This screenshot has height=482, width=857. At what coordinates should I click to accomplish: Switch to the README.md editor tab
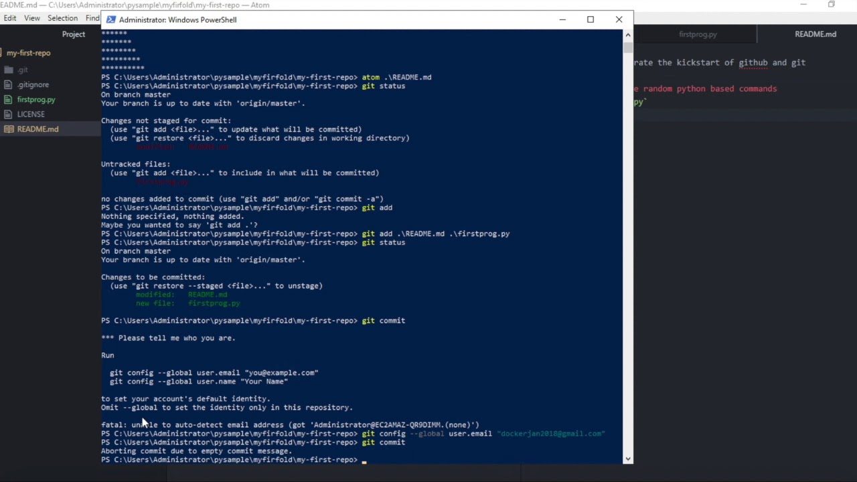[815, 34]
